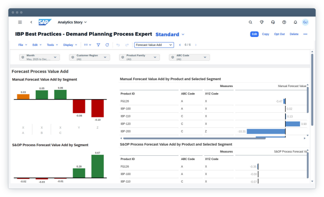Click the undo arrow icon
324x197 pixels.
pyautogui.click(x=118, y=45)
